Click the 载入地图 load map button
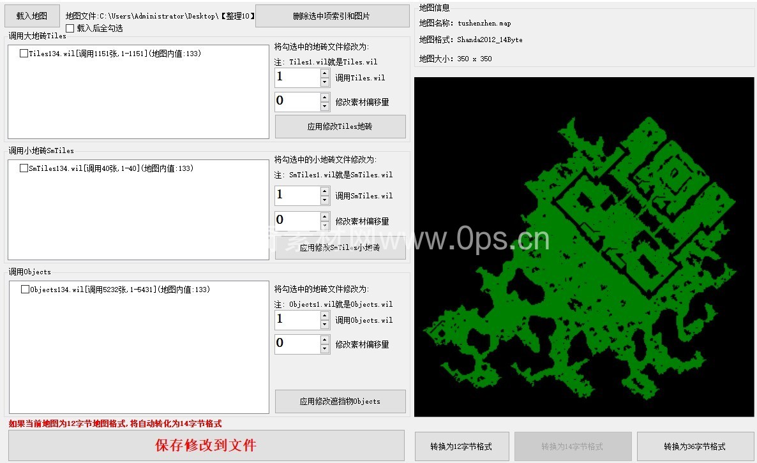This screenshot has height=463, width=757. [x=31, y=16]
